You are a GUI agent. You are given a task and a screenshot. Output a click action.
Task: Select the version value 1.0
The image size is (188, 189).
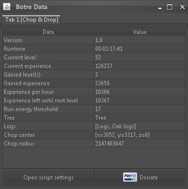pyautogui.click(x=99, y=40)
